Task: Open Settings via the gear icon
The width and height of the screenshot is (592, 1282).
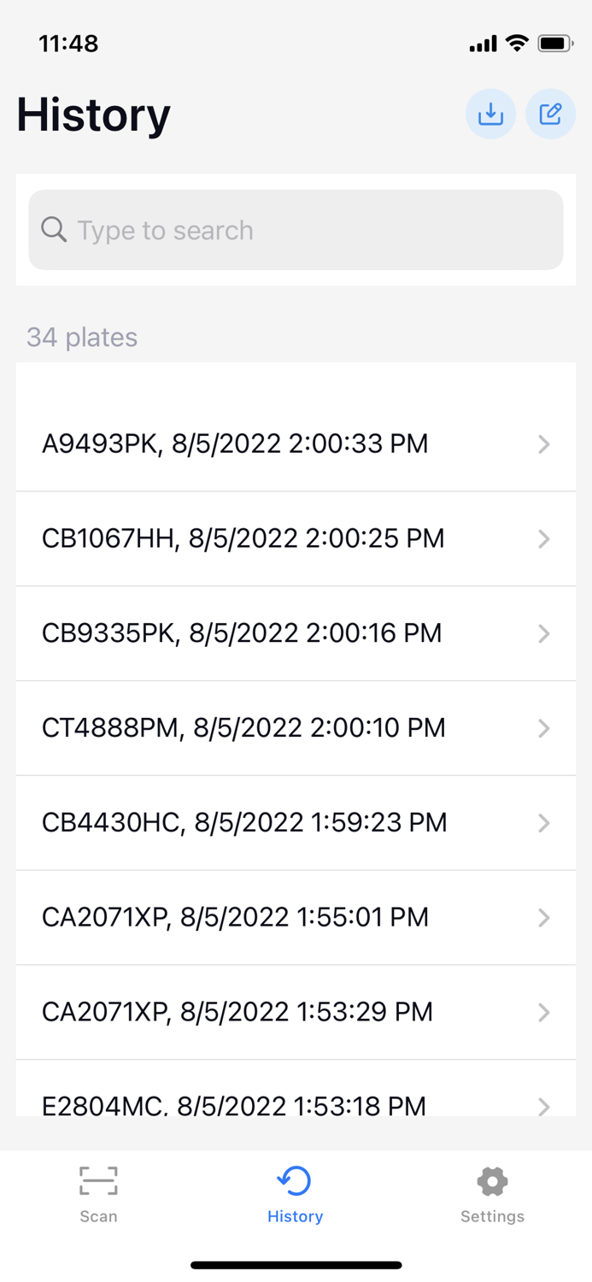Action: click(492, 1179)
